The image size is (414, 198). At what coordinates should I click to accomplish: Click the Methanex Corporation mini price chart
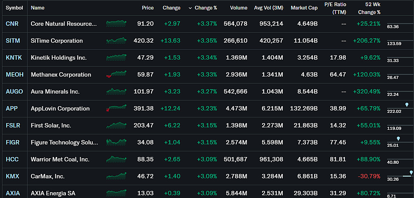click(x=116, y=74)
